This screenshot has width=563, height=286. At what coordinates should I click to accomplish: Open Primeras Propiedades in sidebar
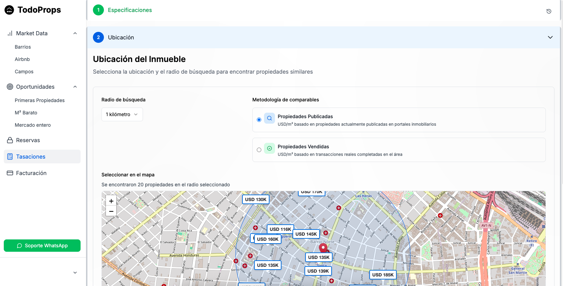pos(40,100)
